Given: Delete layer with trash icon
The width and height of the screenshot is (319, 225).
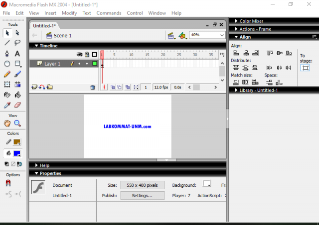Looking at the screenshot, I should click(x=93, y=87).
